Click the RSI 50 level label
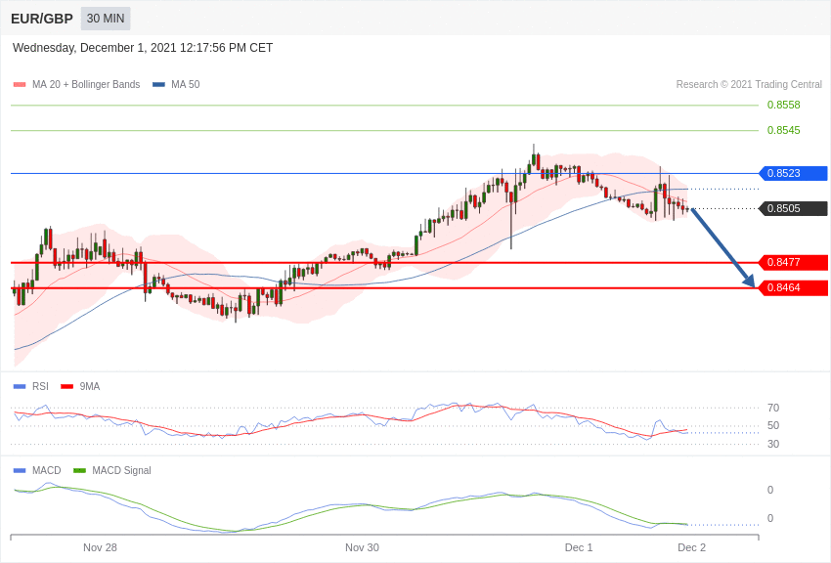This screenshot has height=563, width=831. pos(773,425)
